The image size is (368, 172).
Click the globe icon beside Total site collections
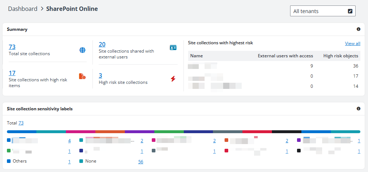(82, 50)
